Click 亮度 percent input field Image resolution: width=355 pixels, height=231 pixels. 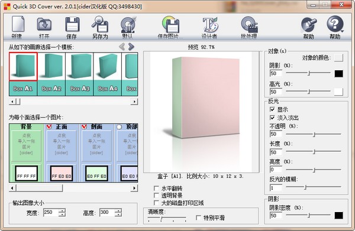[276, 170]
